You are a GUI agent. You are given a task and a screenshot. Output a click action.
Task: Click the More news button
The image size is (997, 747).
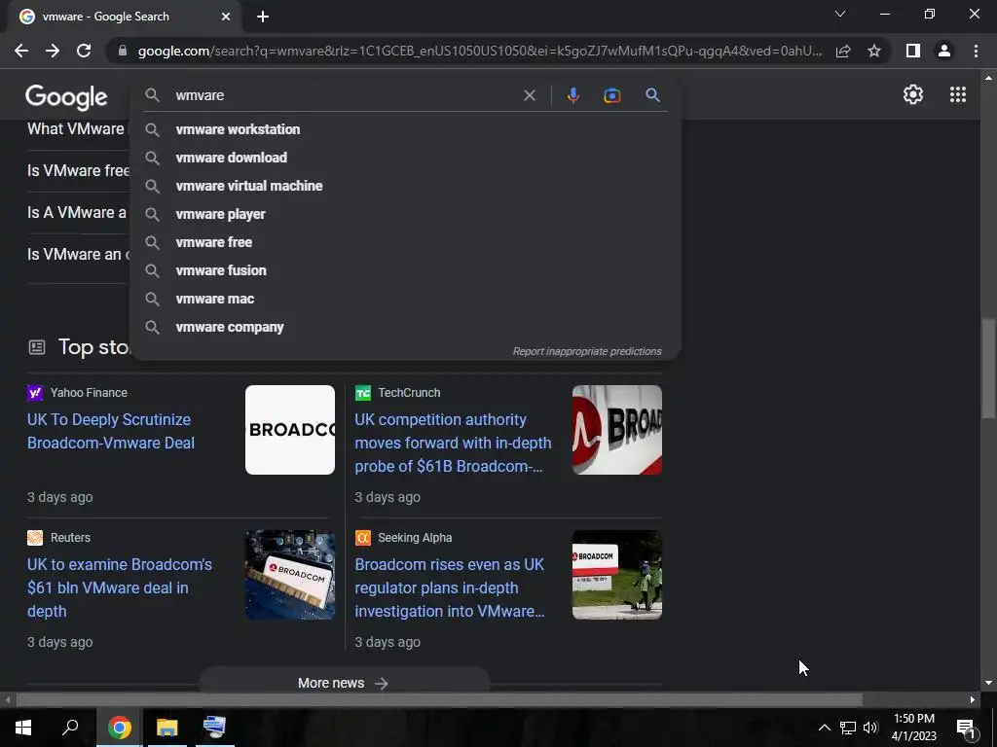coord(344,683)
